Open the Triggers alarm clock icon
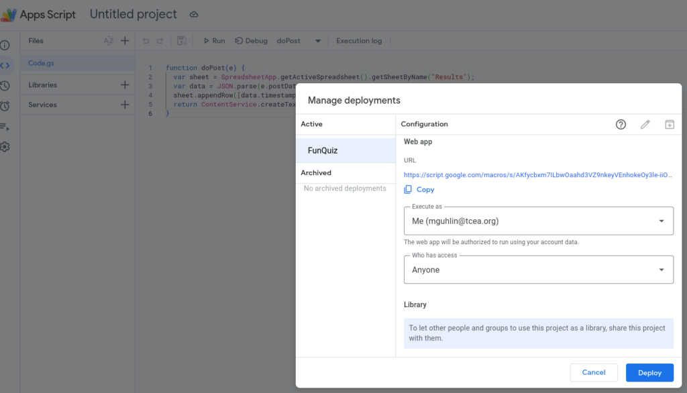The height and width of the screenshot is (393, 687). pos(5,106)
